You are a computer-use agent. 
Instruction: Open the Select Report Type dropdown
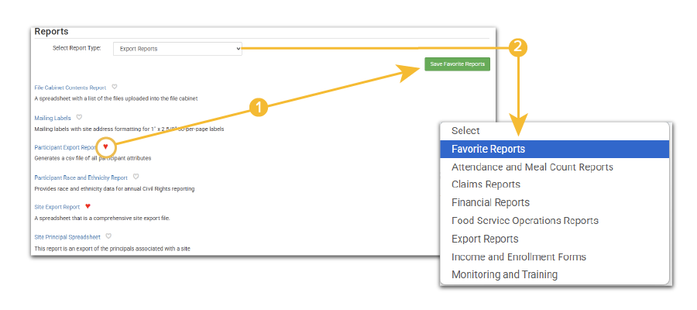177,49
